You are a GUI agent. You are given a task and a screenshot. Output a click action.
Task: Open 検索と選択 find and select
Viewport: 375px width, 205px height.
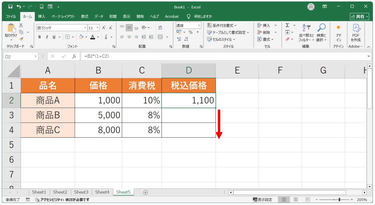(322, 33)
